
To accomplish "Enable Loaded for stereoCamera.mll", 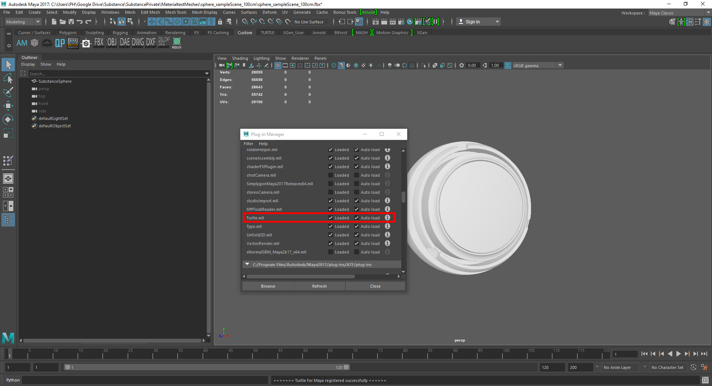I will point(330,192).
